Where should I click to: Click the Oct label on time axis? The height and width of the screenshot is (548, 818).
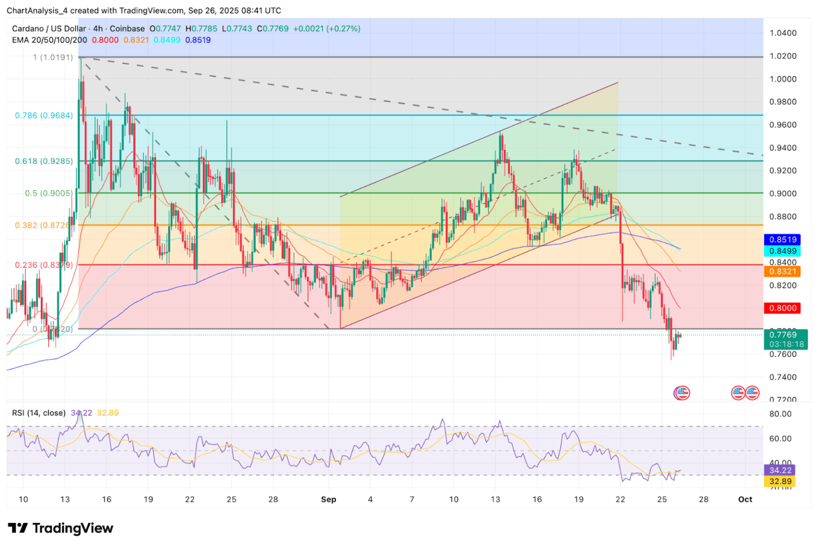tap(745, 499)
